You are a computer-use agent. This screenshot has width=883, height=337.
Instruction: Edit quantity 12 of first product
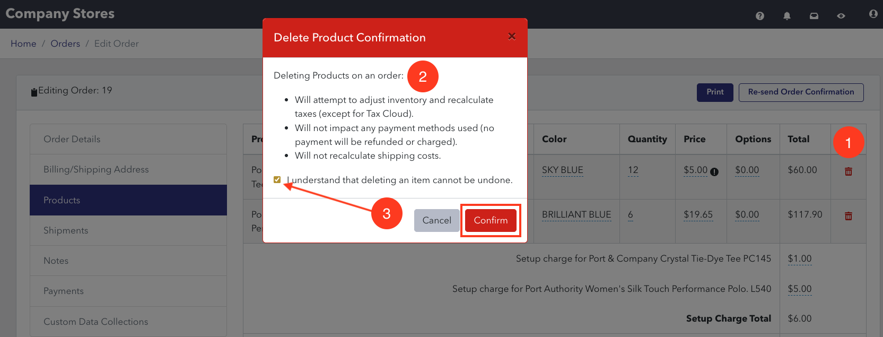pyautogui.click(x=633, y=170)
